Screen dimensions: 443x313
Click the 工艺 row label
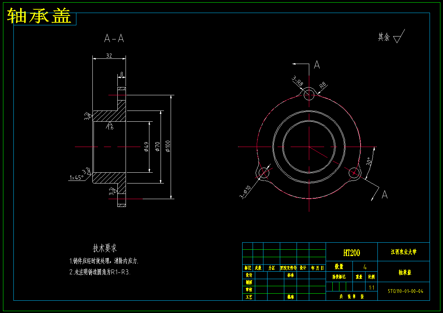[x=249, y=297]
